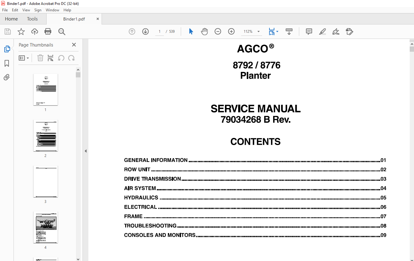Choose the Selection arrow tool
The image size is (414, 261).
191,32
